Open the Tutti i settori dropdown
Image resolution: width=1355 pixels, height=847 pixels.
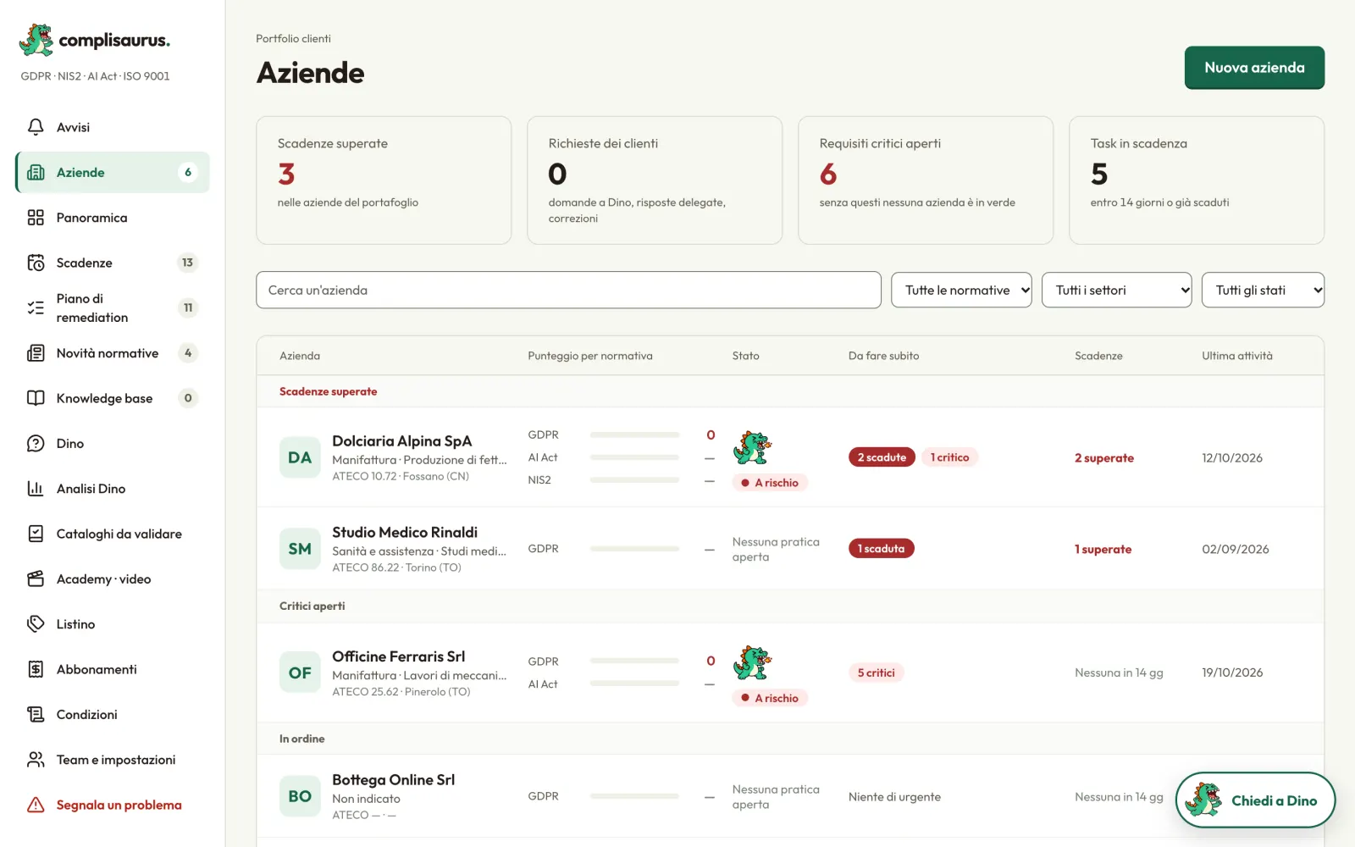click(x=1116, y=290)
